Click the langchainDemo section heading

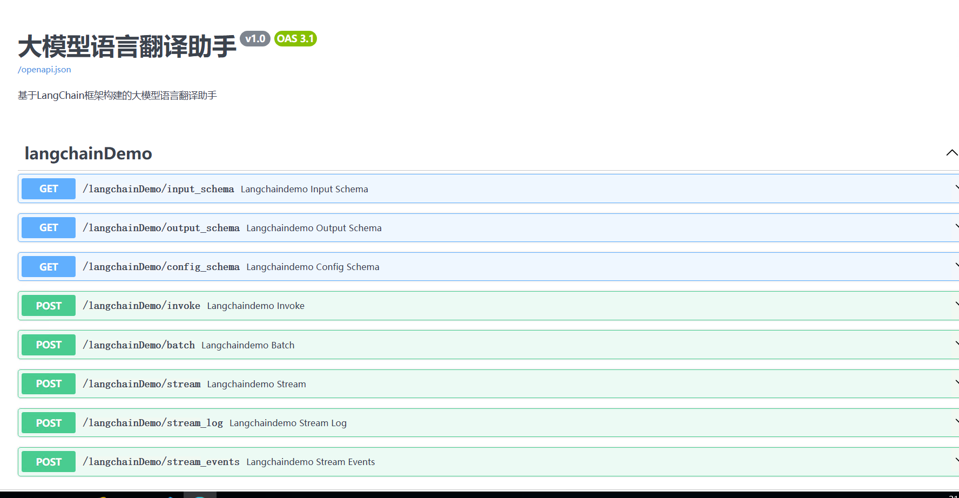pos(89,153)
